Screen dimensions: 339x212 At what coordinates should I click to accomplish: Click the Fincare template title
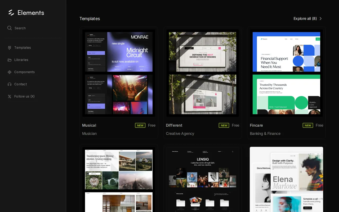point(256,125)
